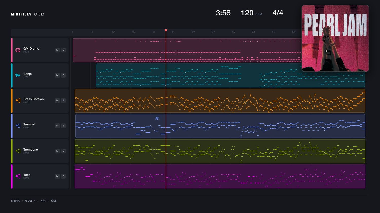Jump to bar 9 on the ruler
380x213 pixels.
(x=92, y=32)
